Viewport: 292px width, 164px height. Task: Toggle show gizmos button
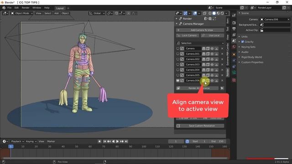tap(185, 13)
